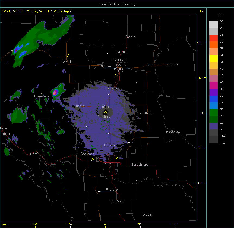
Task: Click the Drumheller label
Action: coord(173,132)
